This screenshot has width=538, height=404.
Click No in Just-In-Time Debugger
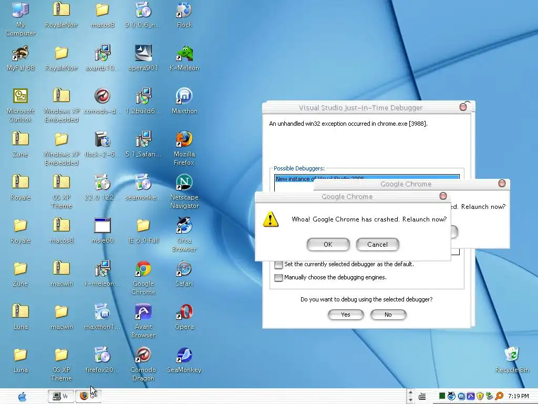[x=388, y=315]
